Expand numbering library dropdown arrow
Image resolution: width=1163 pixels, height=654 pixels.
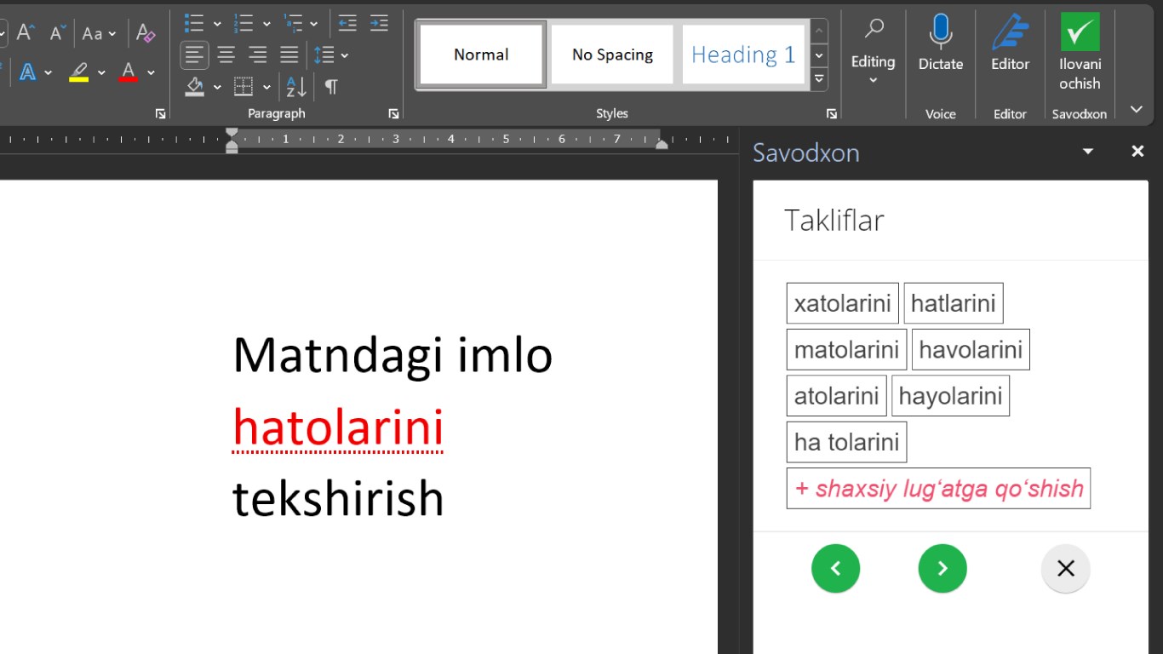tap(266, 23)
